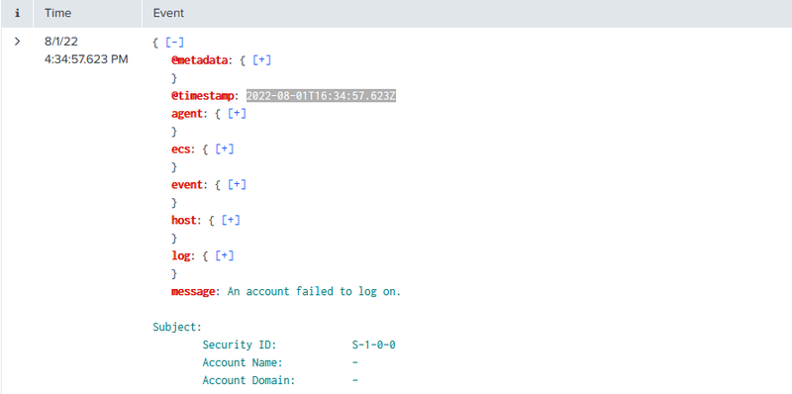Image resolution: width=792 pixels, height=394 pixels.
Task: Select the highlighted @timestamp value
Action: pyautogui.click(x=321, y=96)
